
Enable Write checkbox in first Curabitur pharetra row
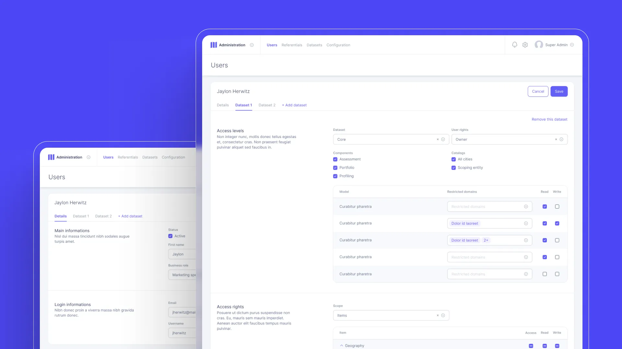tap(557, 206)
